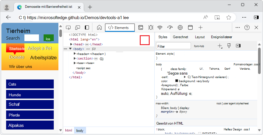Open the Schaf category link
263x135 pixels.
(x=30, y=104)
